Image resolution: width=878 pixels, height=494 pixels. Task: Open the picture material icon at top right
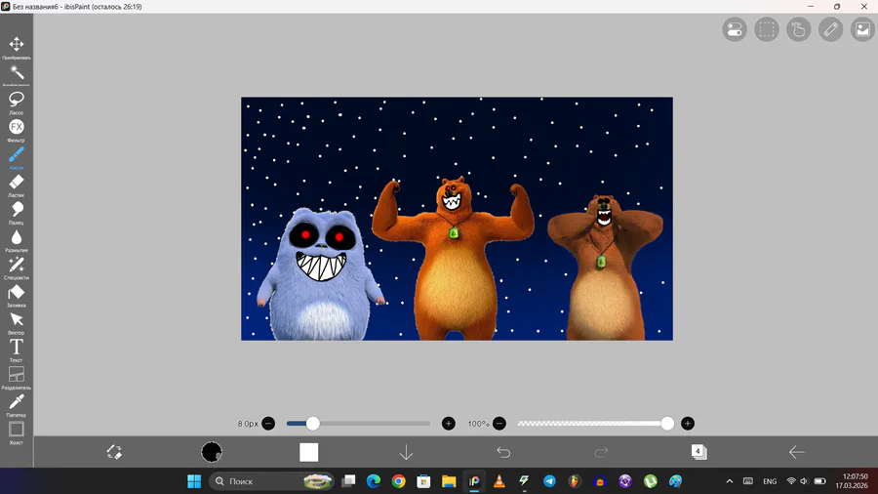click(863, 29)
